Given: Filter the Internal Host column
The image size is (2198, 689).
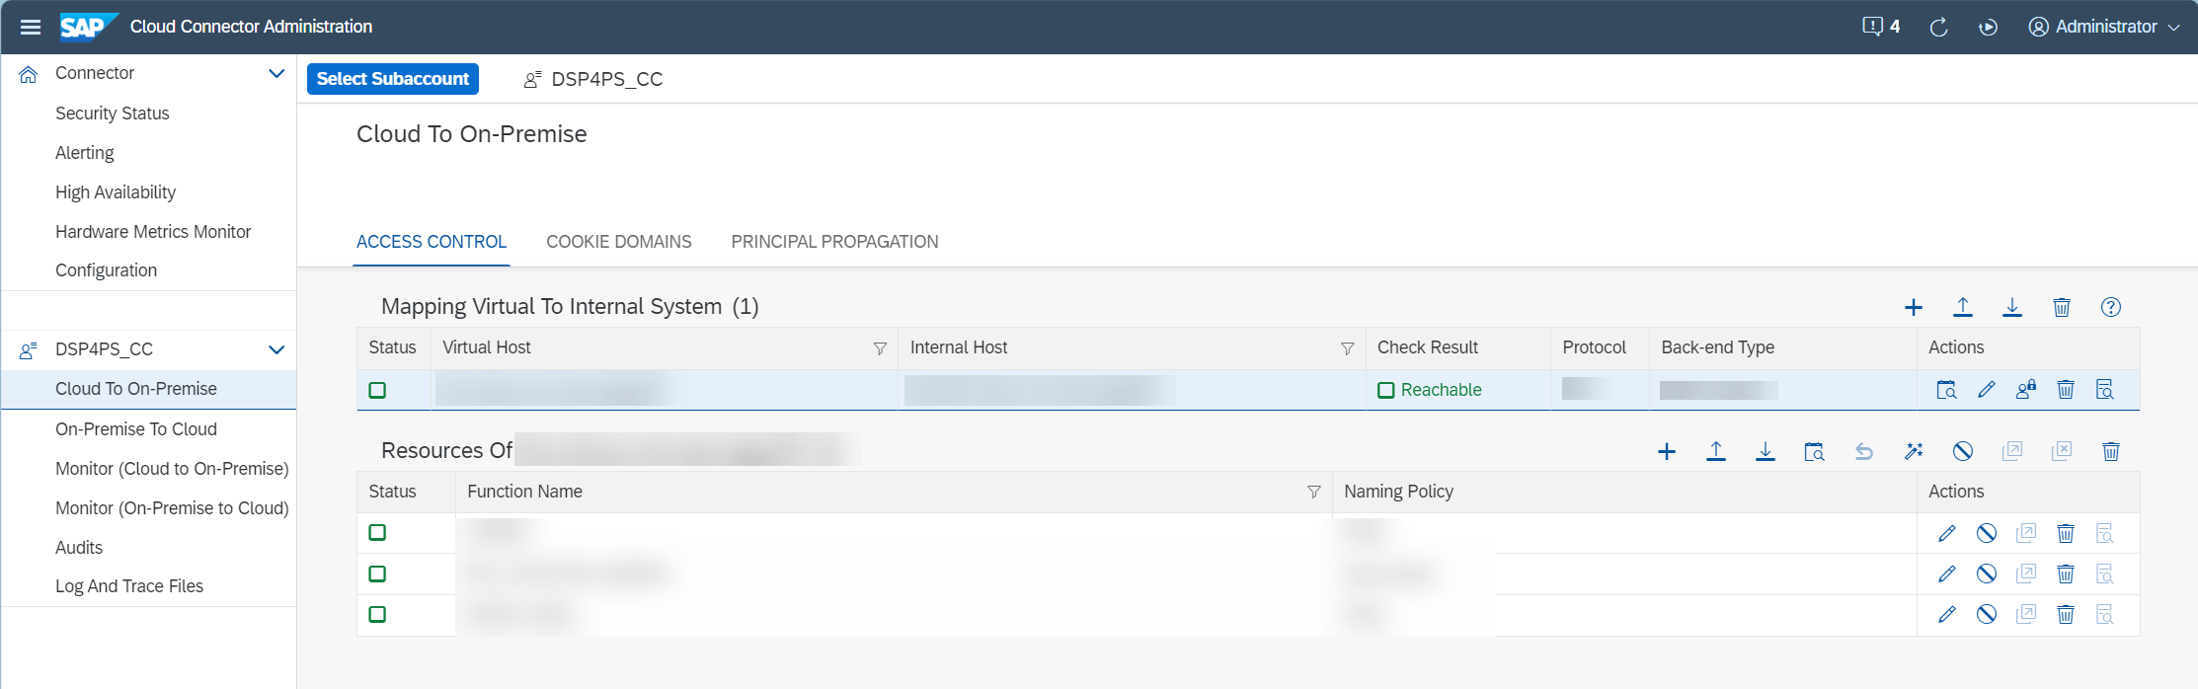Looking at the screenshot, I should [1347, 348].
